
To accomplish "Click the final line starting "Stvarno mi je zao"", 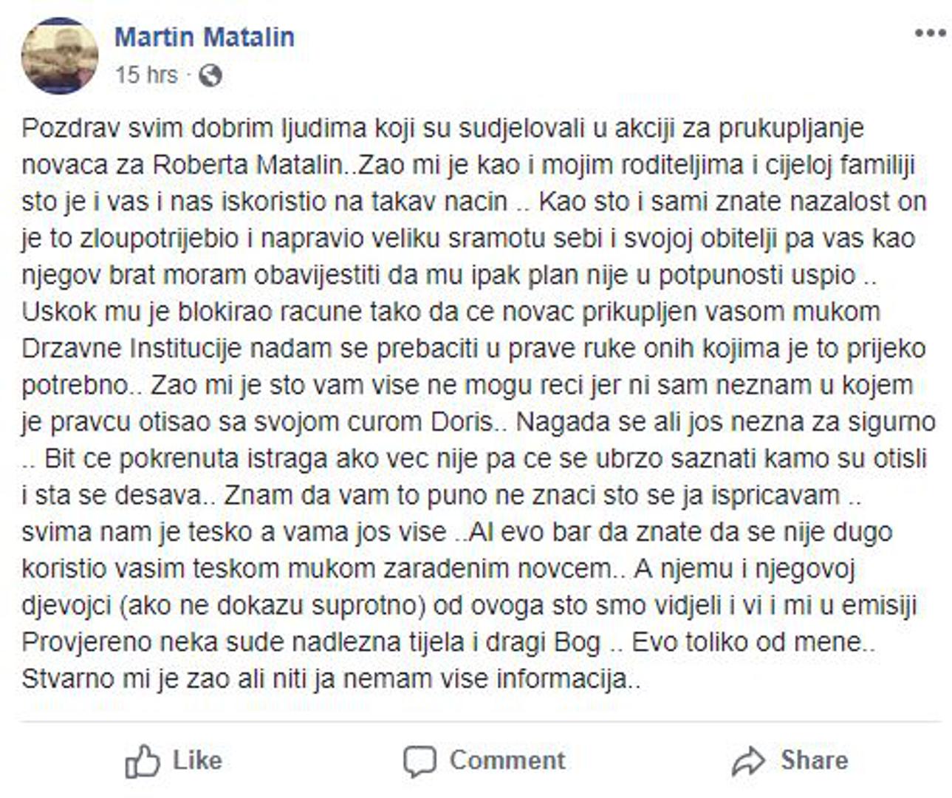I will [x=330, y=679].
